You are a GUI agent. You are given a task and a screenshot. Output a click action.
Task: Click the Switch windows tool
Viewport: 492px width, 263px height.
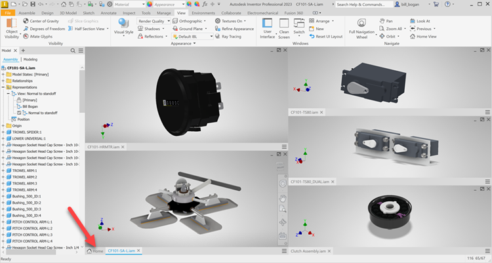click(299, 27)
